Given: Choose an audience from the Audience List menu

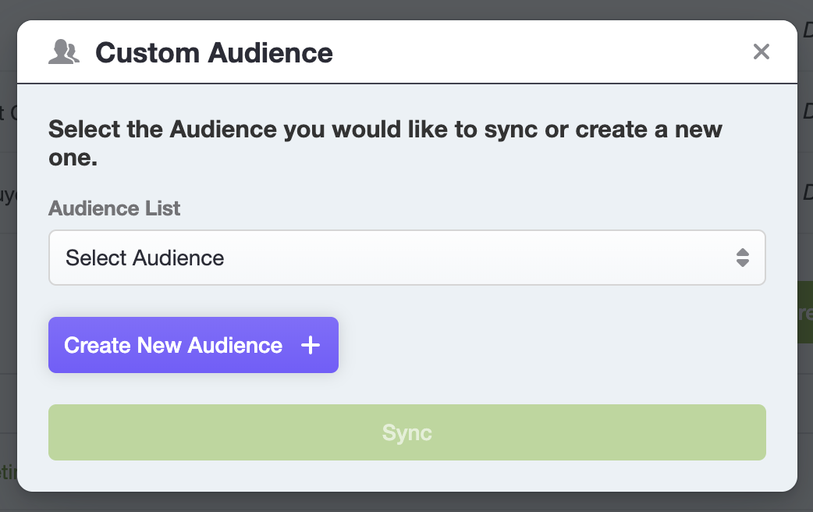Looking at the screenshot, I should [407, 258].
